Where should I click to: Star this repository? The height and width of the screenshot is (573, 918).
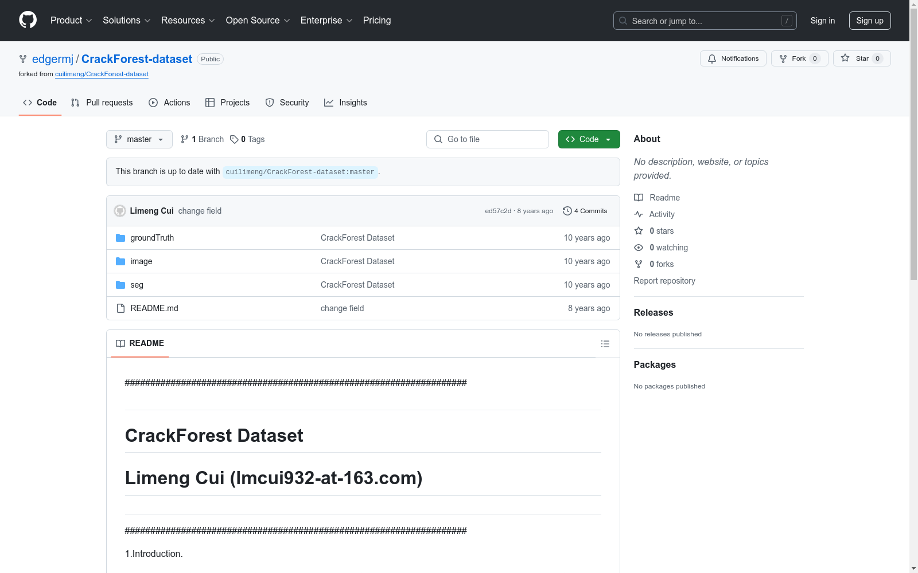[x=862, y=58]
